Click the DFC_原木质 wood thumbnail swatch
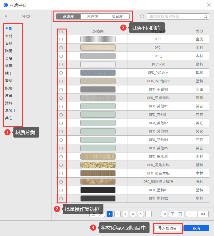Viewport: 214px width, 236px height. [x=98, y=157]
